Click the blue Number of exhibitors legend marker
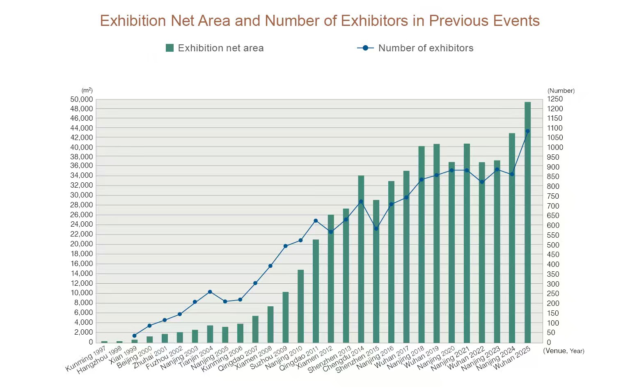 pyautogui.click(x=365, y=48)
